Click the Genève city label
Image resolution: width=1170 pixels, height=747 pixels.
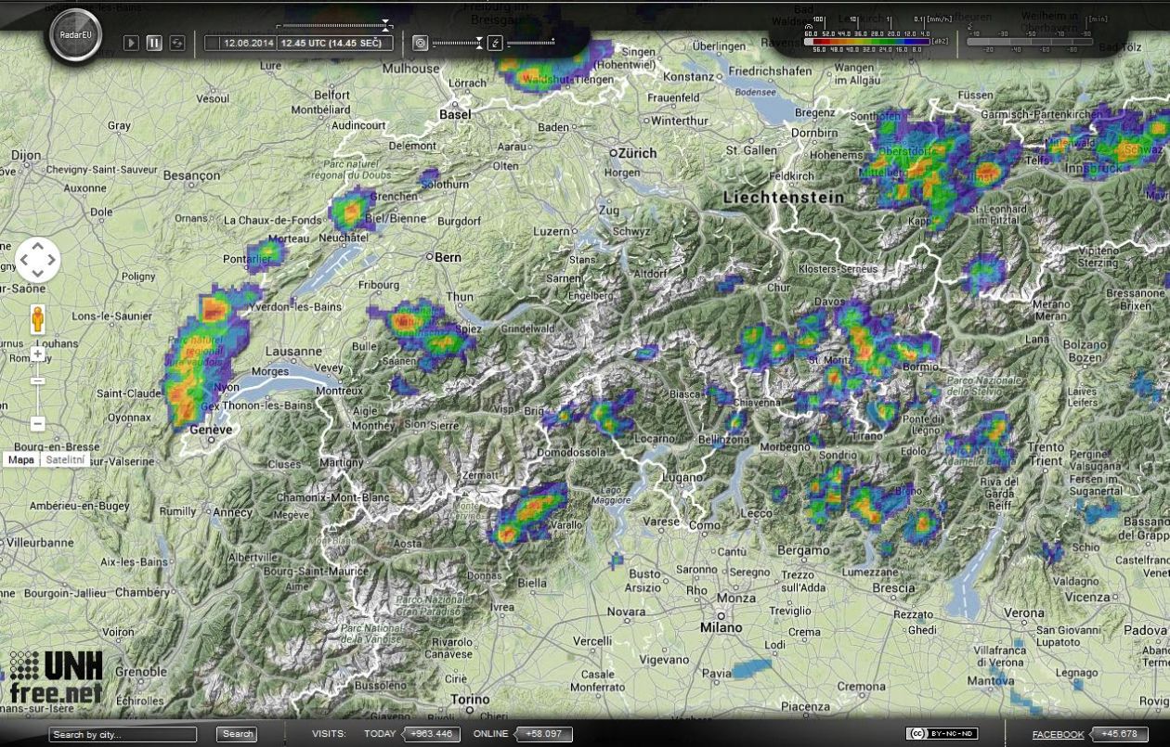[210, 431]
